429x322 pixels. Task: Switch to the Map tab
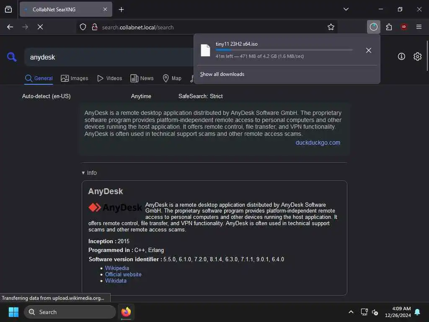(x=172, y=78)
